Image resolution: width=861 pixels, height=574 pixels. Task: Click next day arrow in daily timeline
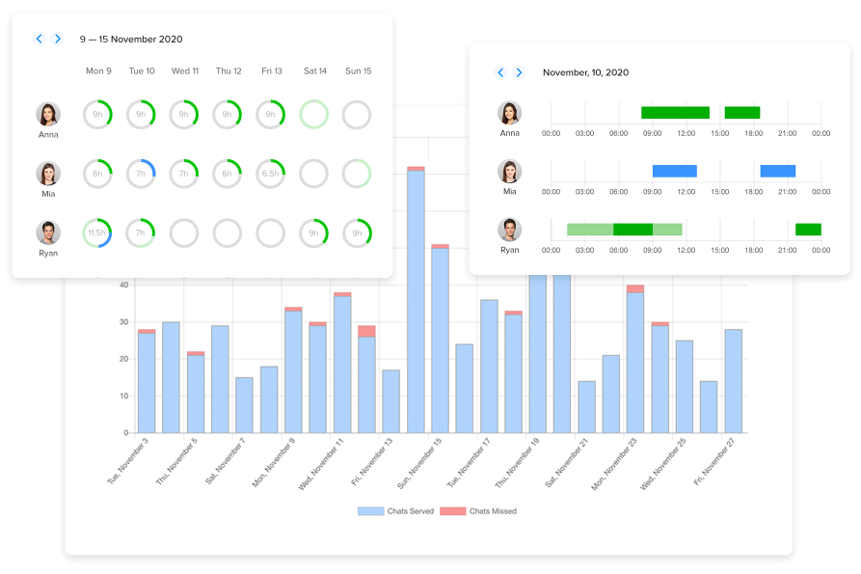pos(519,72)
